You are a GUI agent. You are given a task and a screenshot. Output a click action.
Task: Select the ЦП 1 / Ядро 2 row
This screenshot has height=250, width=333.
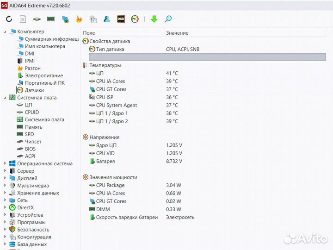207,121
